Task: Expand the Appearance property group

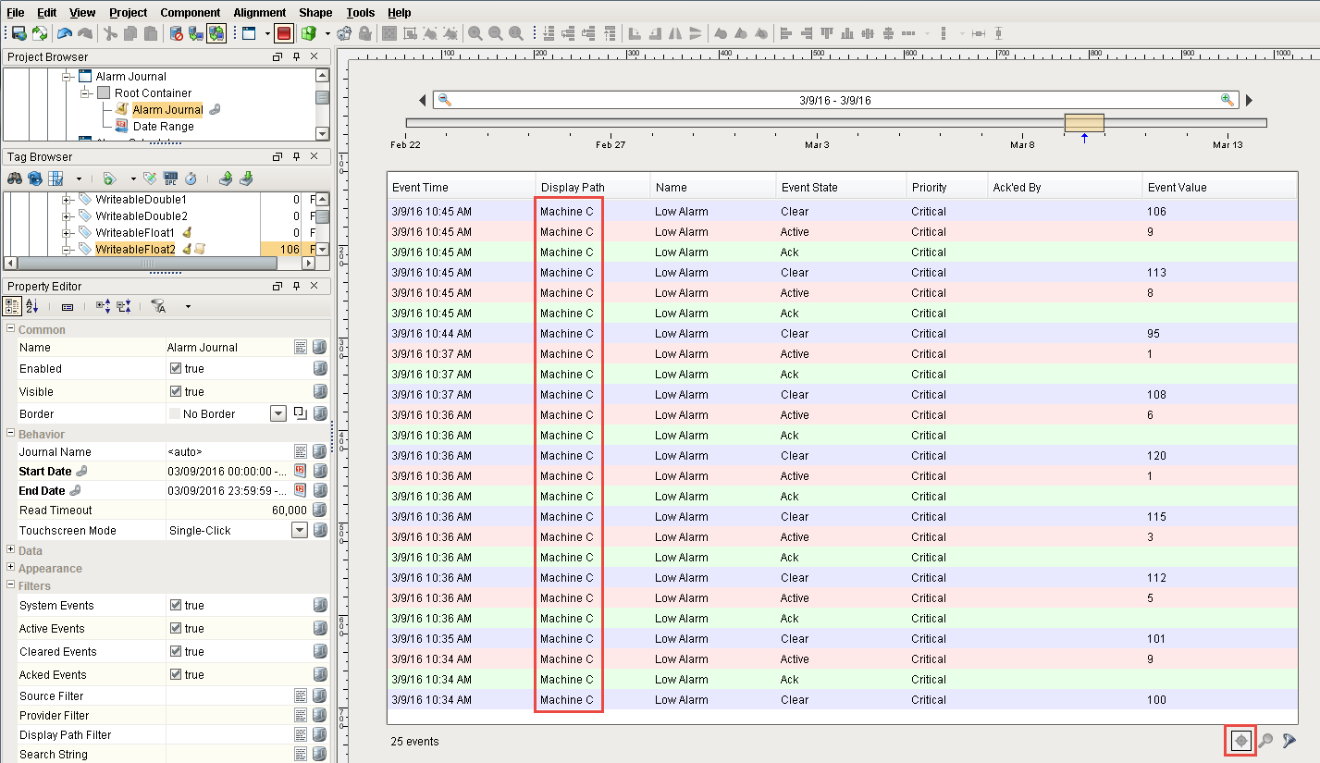Action: pyautogui.click(x=11, y=568)
